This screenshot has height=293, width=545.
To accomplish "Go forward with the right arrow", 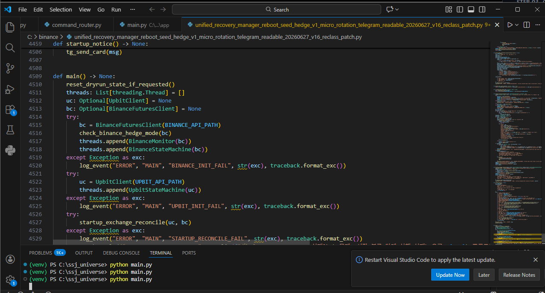I will (163, 9).
